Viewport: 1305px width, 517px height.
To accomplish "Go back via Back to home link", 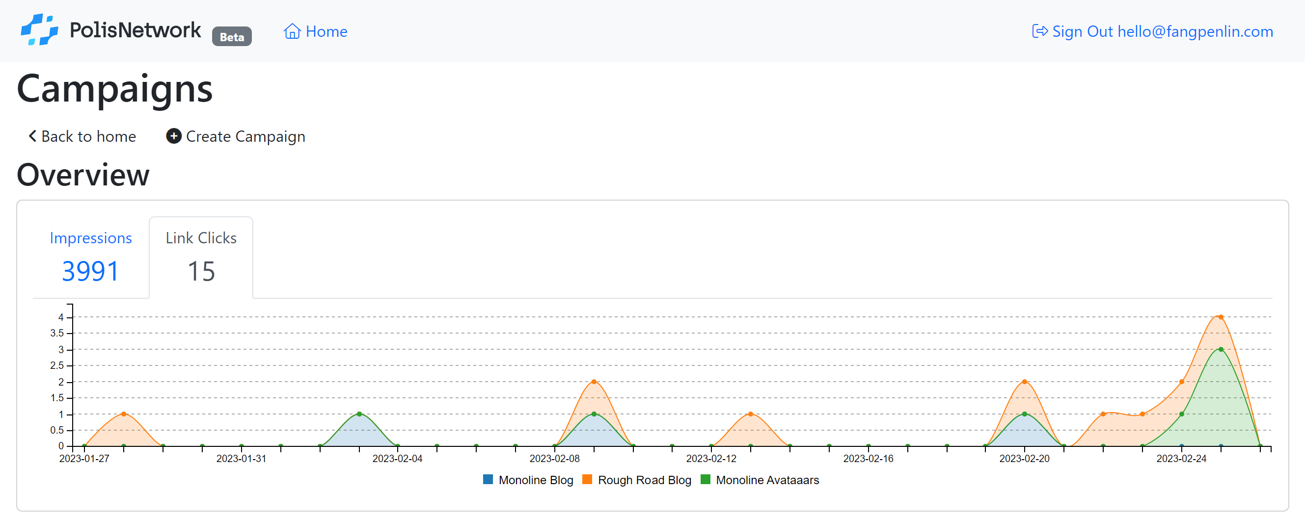I will (82, 136).
